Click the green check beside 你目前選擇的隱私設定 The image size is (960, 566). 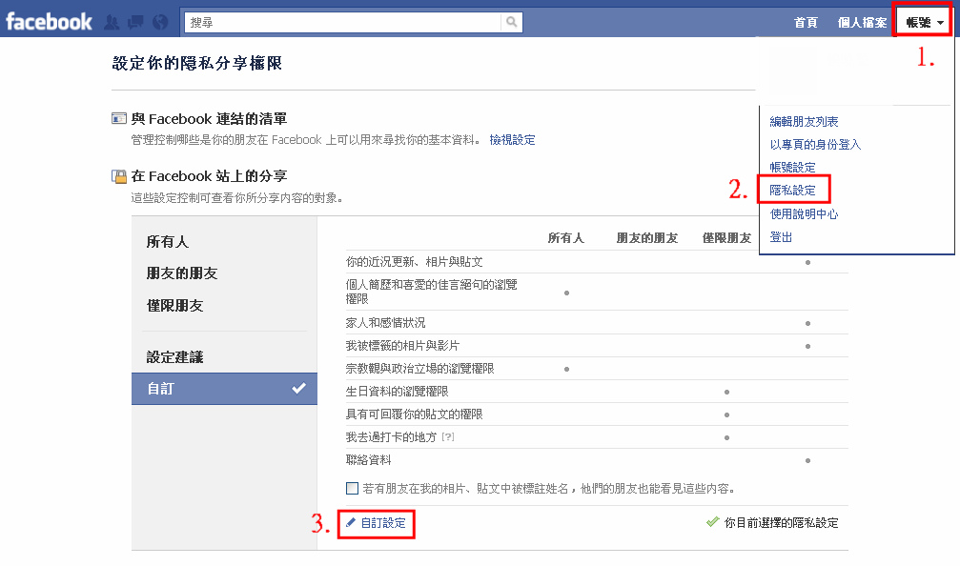click(x=713, y=522)
